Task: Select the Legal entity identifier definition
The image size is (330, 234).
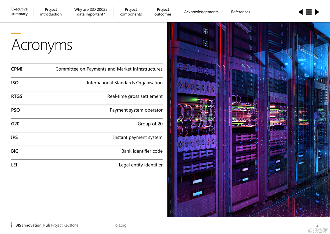Action: click(x=141, y=165)
